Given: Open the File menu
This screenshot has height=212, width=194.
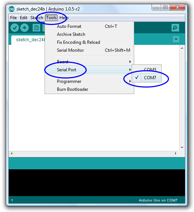Looking at the screenshot, I should click(13, 18).
